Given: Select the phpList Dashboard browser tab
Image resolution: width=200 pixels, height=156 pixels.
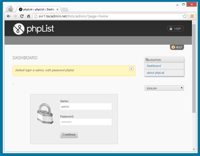Looking at the screenshot, I should pos(38,9).
